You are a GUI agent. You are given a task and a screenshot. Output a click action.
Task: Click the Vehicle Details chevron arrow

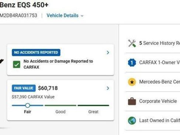[82, 16]
